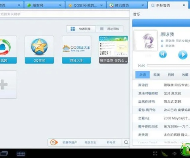
Task: Select the 日韩 music category tab
Action: pos(171,75)
